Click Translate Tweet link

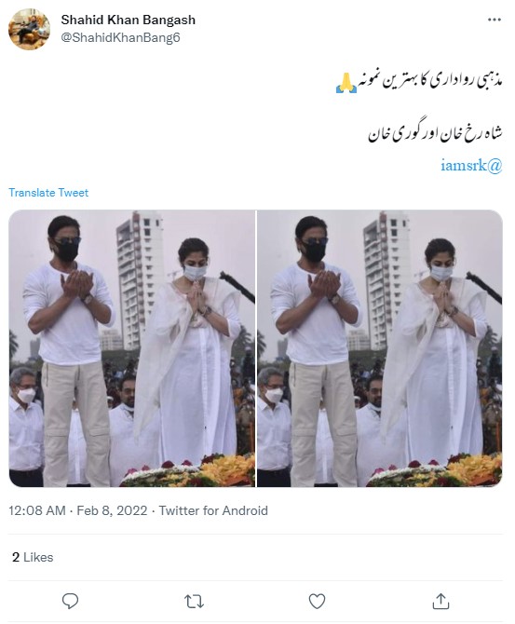pos(48,193)
